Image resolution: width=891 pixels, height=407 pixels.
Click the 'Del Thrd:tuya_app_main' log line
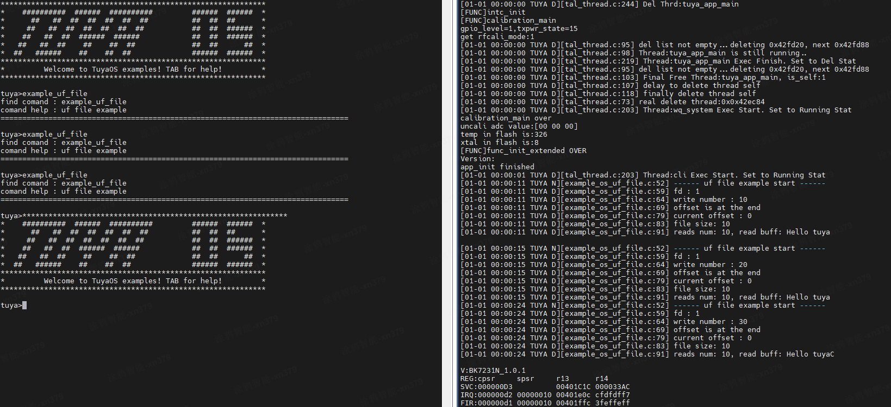tap(600, 4)
